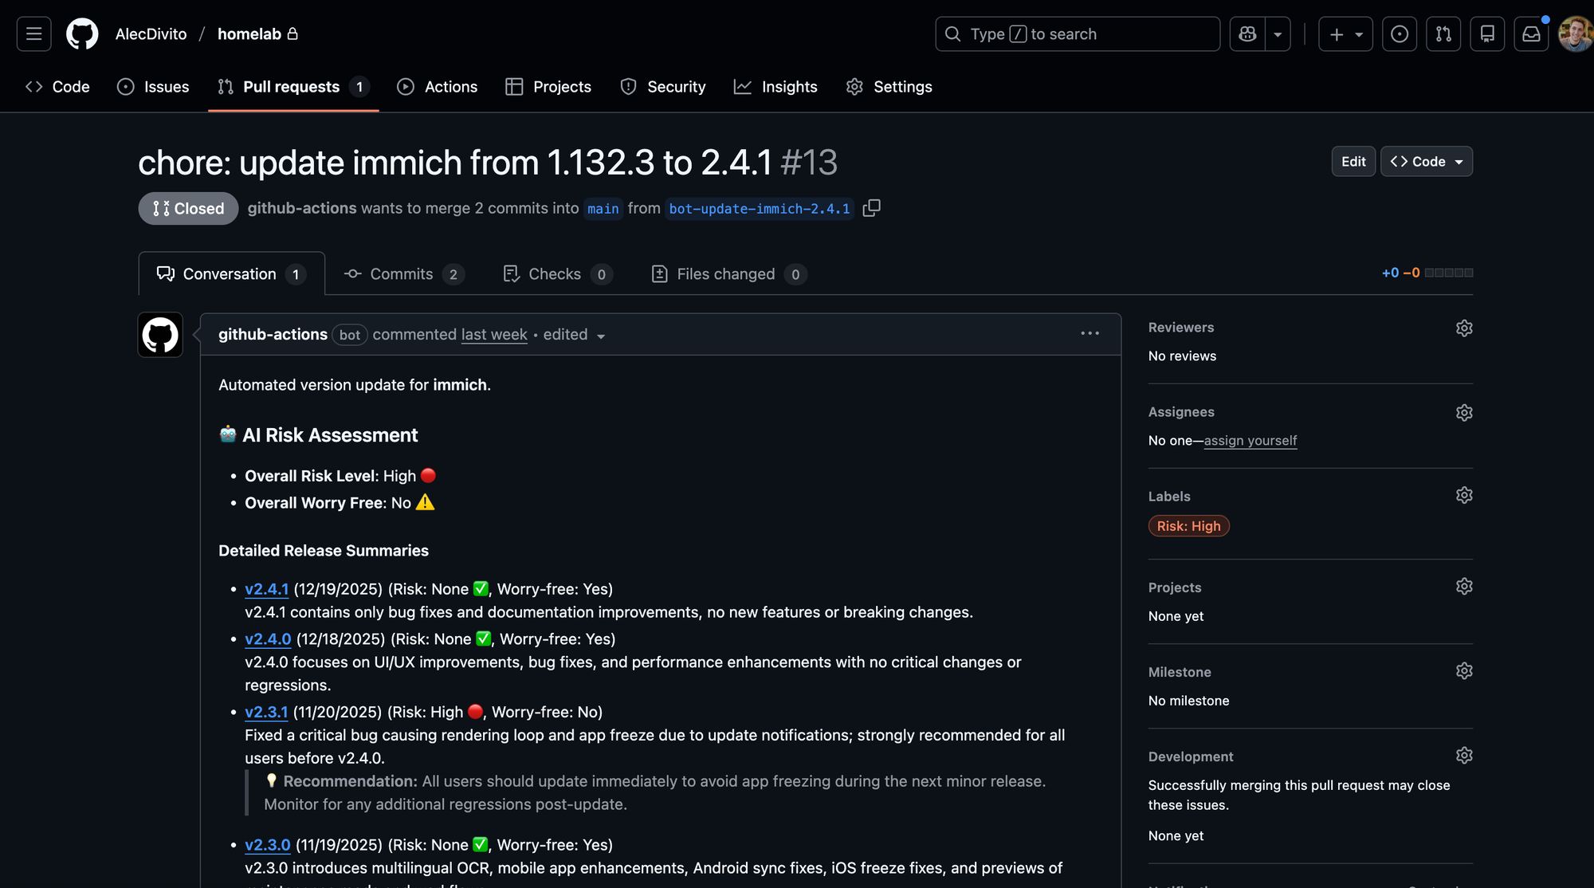Open the notifications inbox icon
Image resolution: width=1594 pixels, height=888 pixels.
point(1531,34)
